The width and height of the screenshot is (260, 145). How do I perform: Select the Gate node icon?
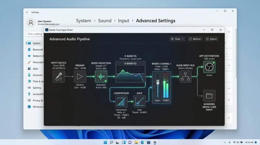tap(139, 101)
